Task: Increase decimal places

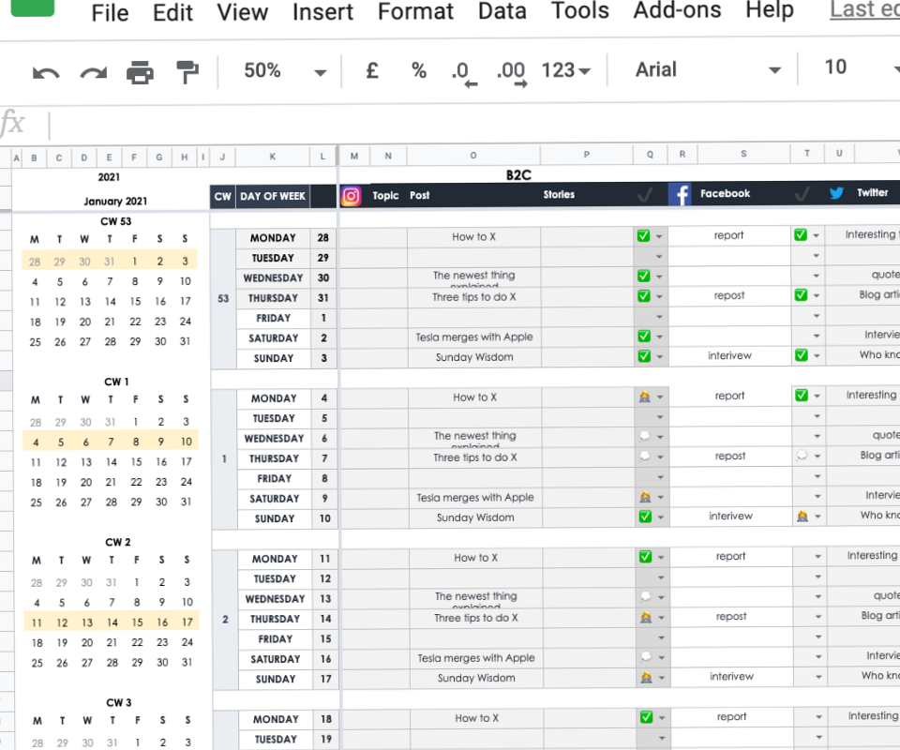Action: (x=511, y=70)
